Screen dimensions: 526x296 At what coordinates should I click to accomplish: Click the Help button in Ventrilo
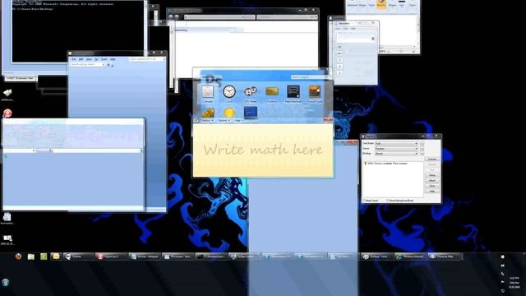[432, 192]
